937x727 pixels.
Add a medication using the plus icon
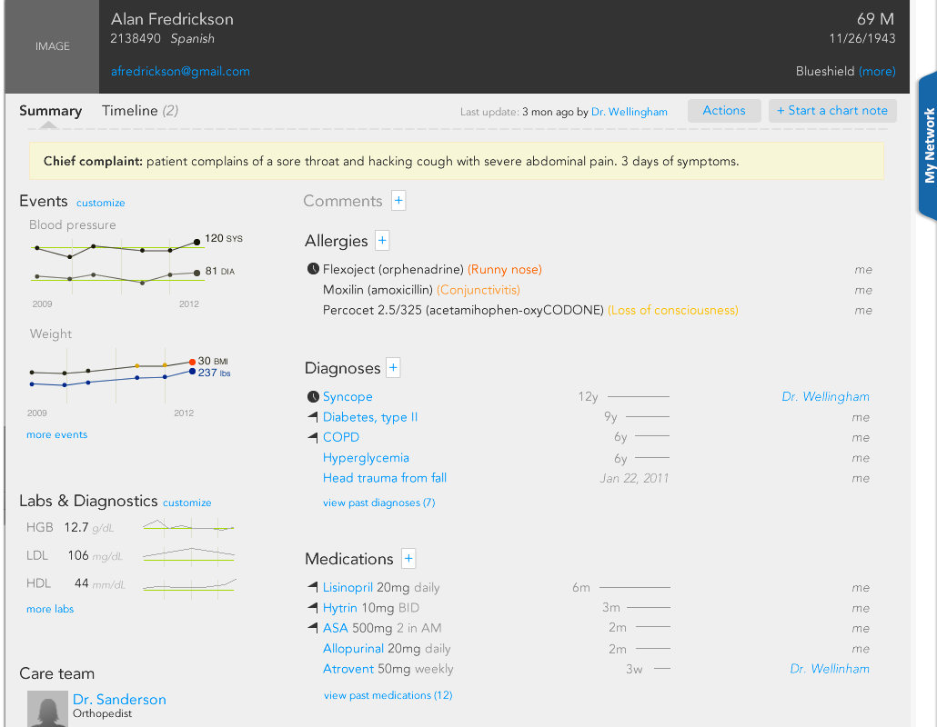coord(408,559)
